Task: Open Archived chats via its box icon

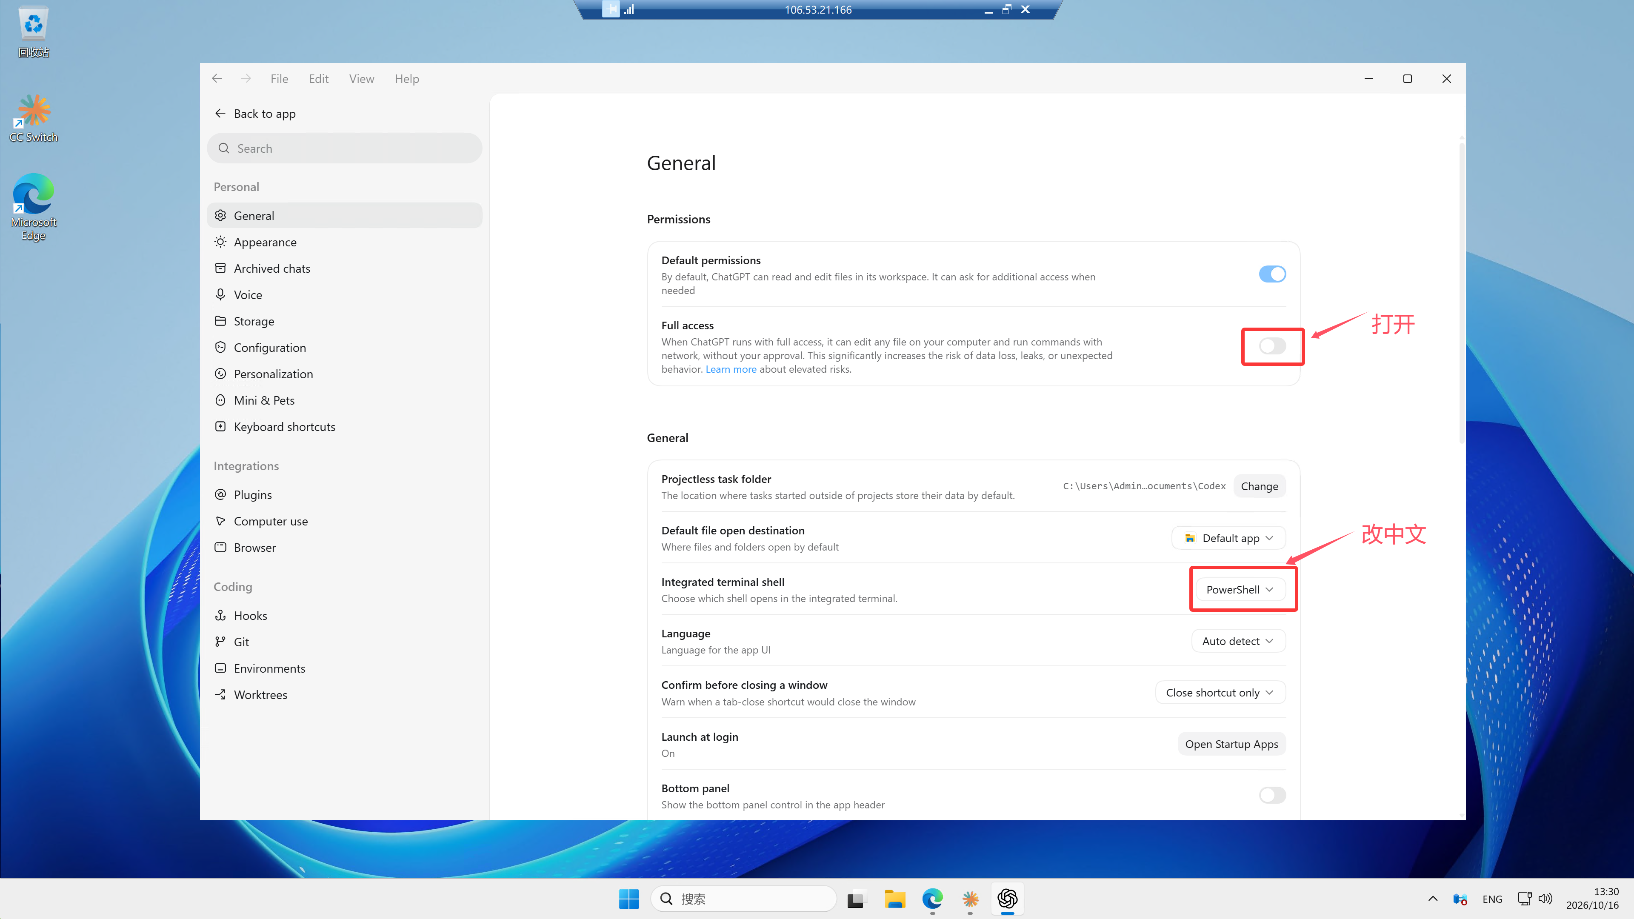Action: [220, 268]
